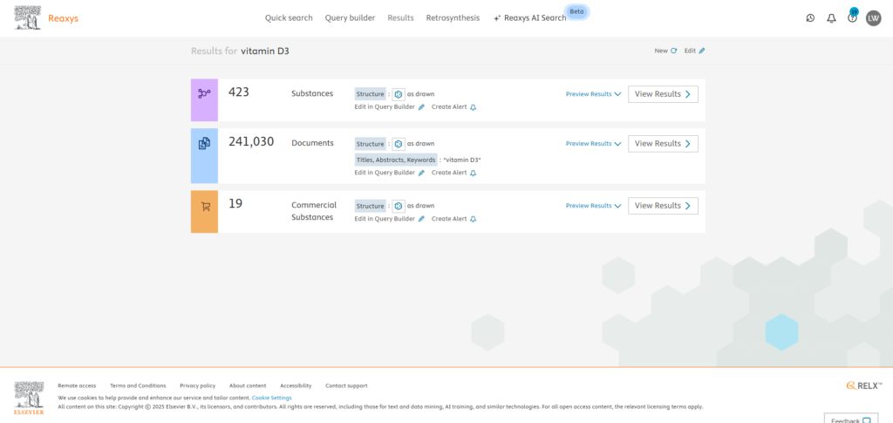Click the Documents blue category icon
Image resolution: width=893 pixels, height=423 pixels.
[204, 144]
